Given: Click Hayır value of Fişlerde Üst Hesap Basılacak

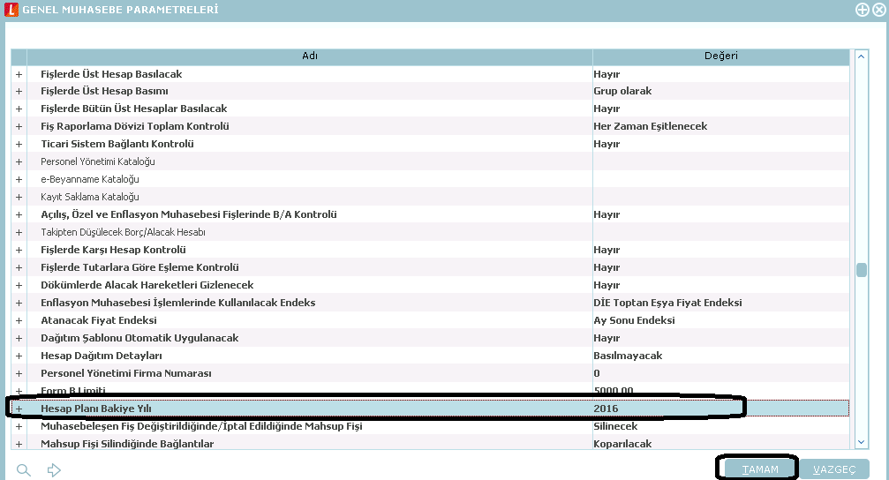Looking at the screenshot, I should (x=606, y=74).
